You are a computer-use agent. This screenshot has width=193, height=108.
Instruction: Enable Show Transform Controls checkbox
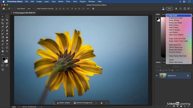click(x=35, y=9)
